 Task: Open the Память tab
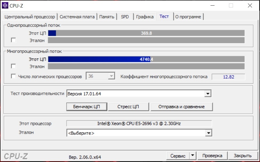coord(107,17)
